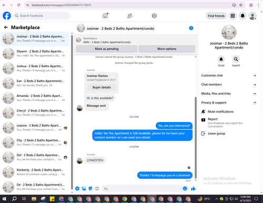Open File Explorer from taskbar
263x203 pixels.
[34, 199]
